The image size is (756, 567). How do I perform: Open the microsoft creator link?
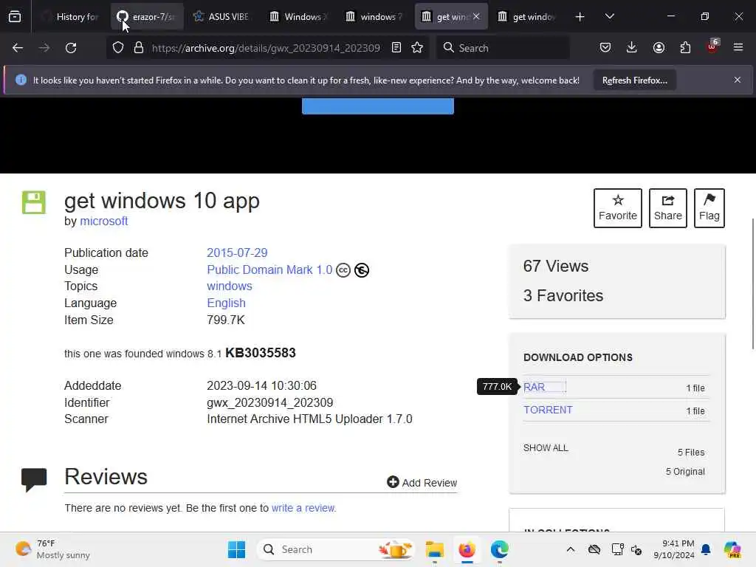coord(103,221)
